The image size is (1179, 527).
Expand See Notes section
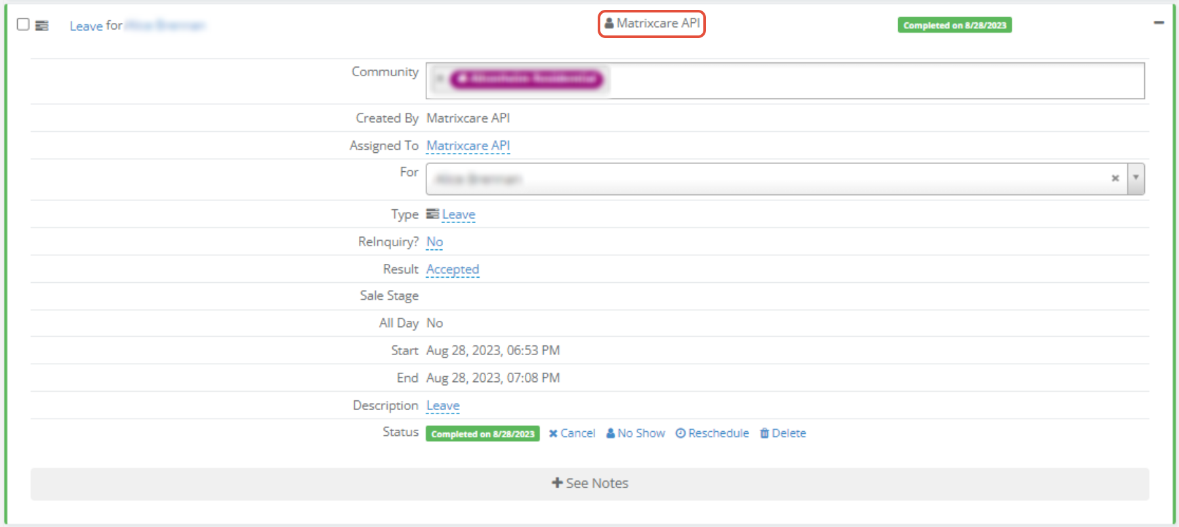click(590, 484)
